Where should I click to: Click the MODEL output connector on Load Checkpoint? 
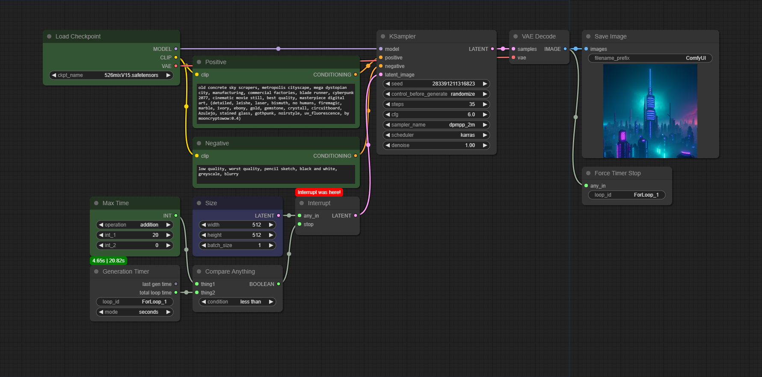pyautogui.click(x=175, y=49)
